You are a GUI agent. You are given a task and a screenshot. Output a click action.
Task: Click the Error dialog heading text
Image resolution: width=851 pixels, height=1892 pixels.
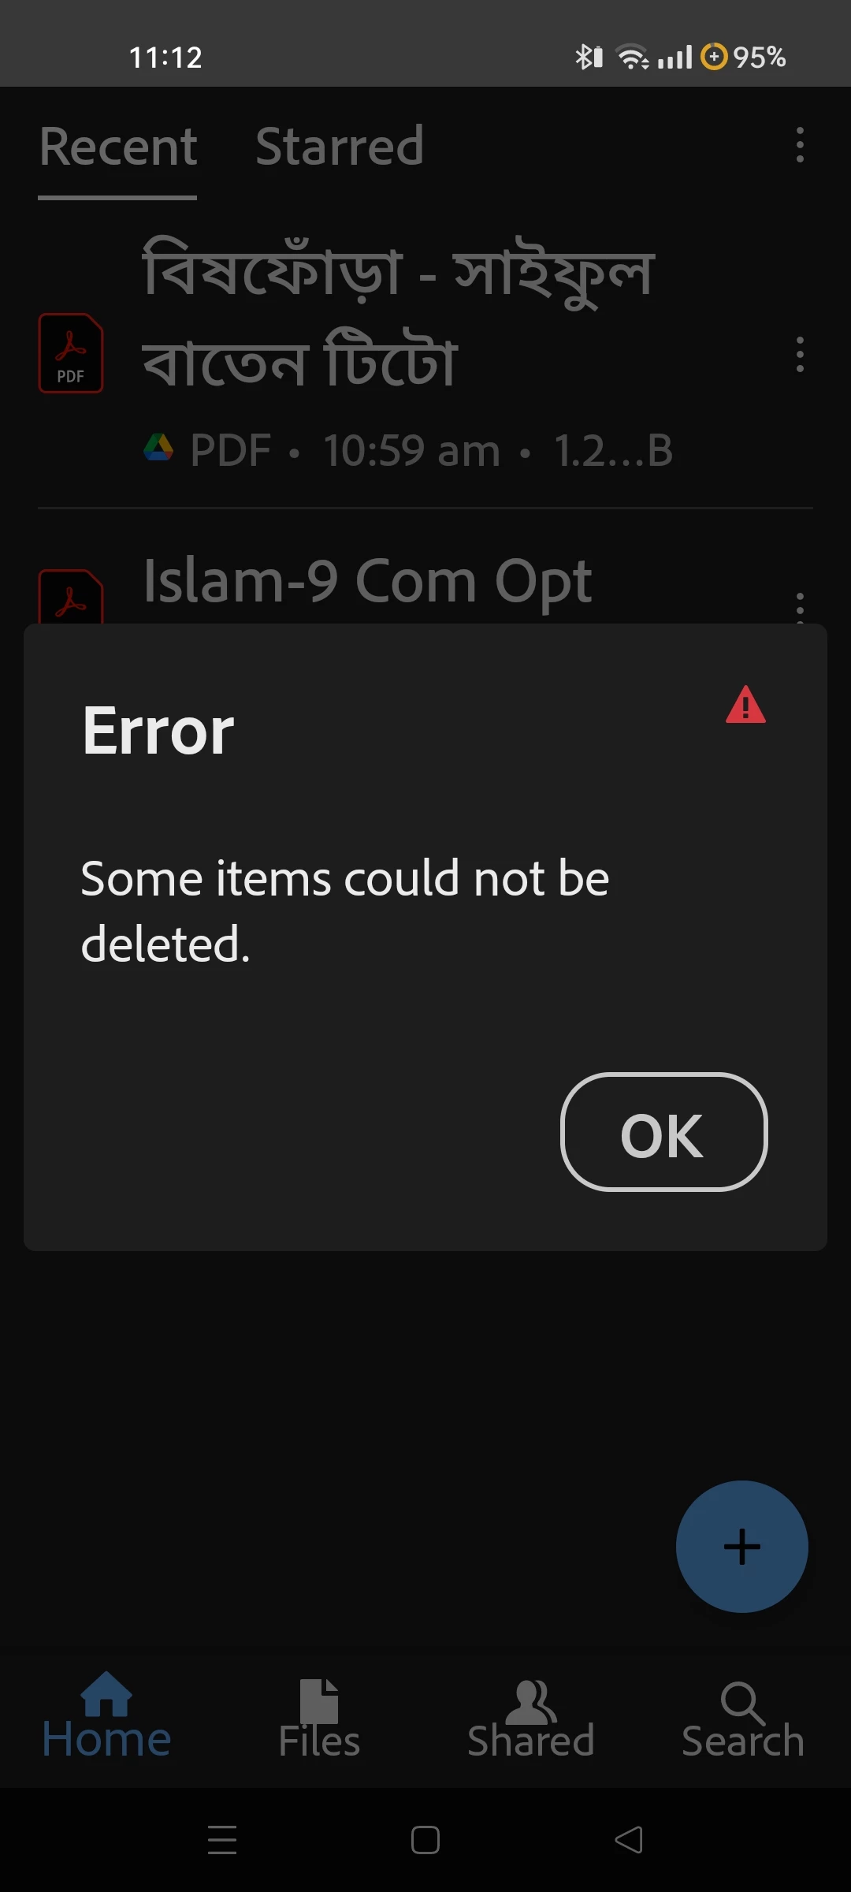tap(158, 732)
